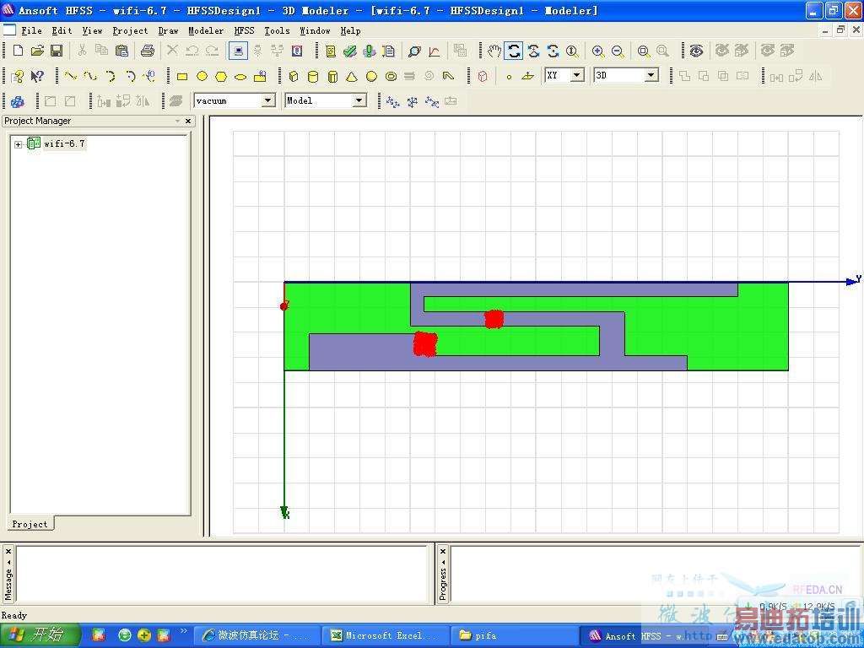Select the Draw Cylinder tool
This screenshot has width=864, height=648.
(x=313, y=77)
